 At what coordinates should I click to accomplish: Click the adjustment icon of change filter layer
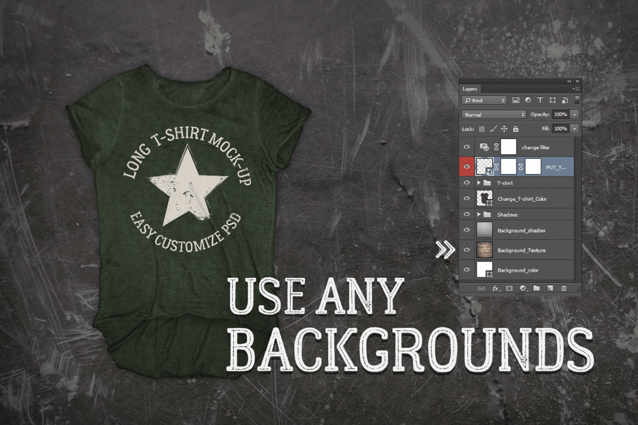[484, 147]
